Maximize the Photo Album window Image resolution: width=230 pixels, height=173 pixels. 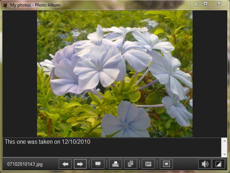point(206,4)
